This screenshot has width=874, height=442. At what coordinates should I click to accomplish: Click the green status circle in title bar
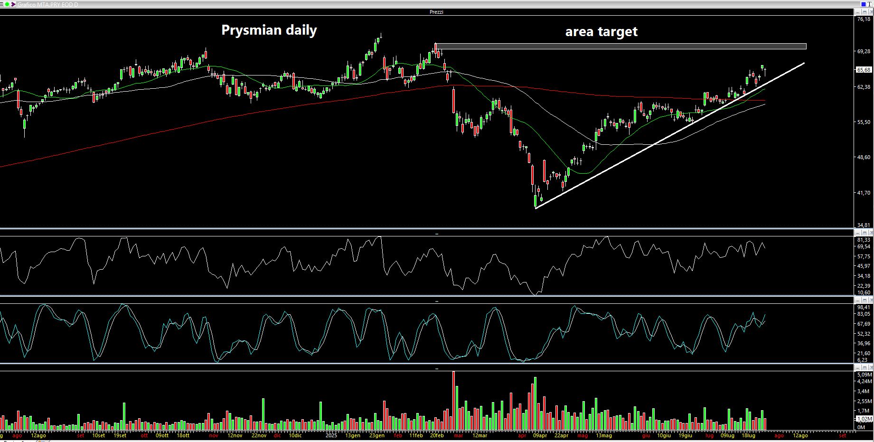point(7,4)
